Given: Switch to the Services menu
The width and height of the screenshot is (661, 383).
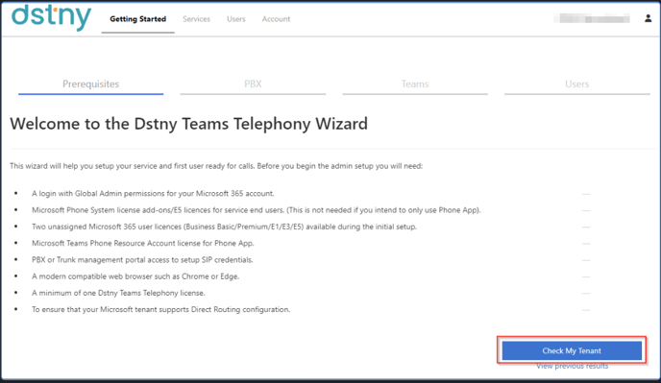Looking at the screenshot, I should point(196,19).
